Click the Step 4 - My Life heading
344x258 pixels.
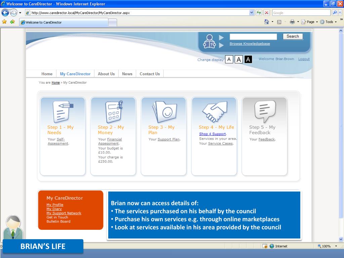216,127
